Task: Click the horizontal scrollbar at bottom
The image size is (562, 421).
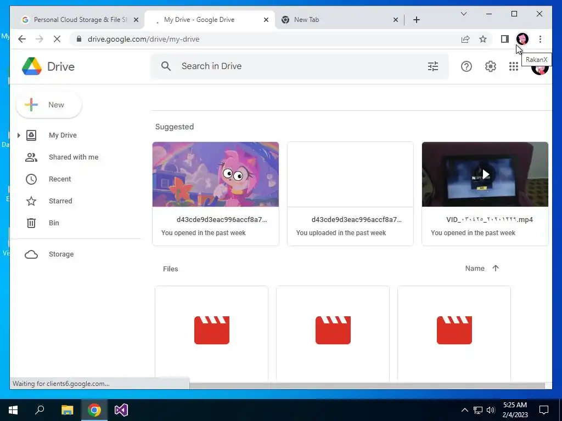Action: click(367, 385)
